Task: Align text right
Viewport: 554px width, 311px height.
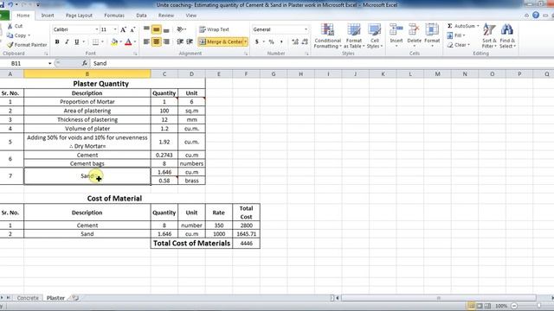Action: coord(165,42)
